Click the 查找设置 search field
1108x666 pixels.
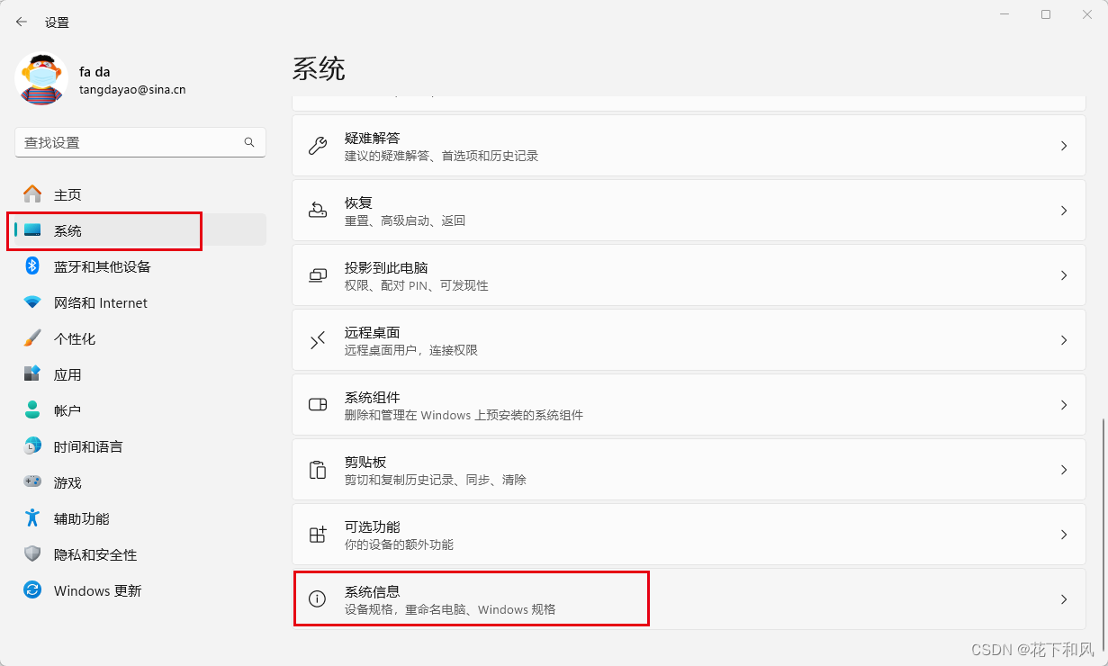pyautogui.click(x=140, y=142)
